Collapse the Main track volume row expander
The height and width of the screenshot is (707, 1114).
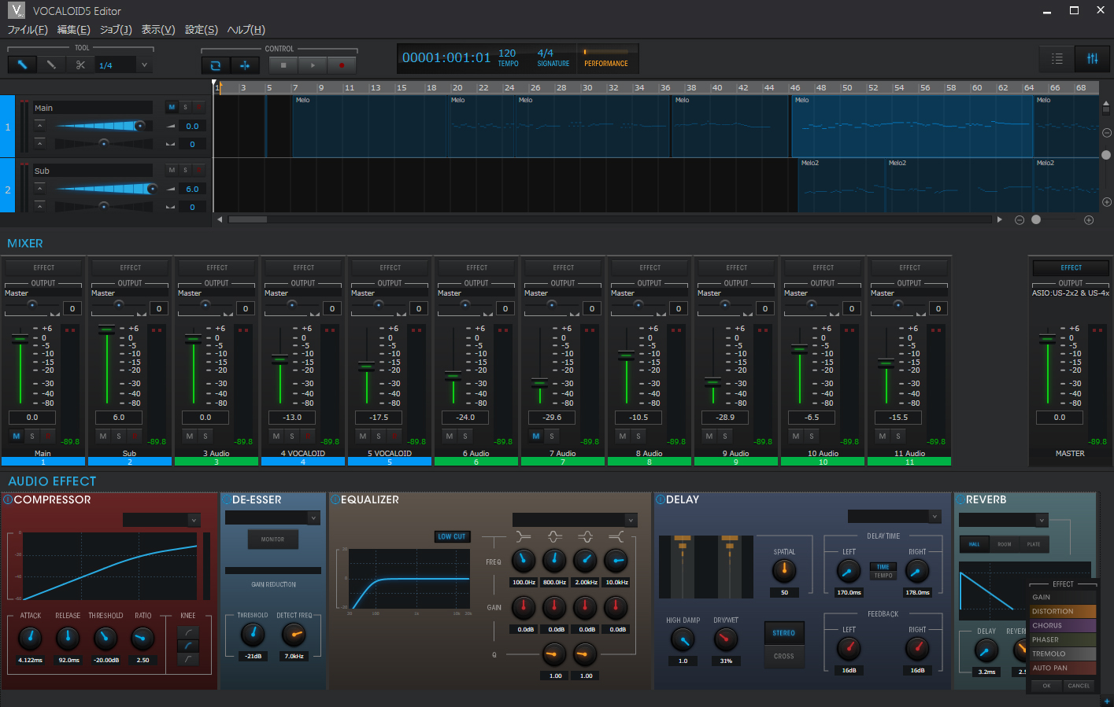pos(39,126)
